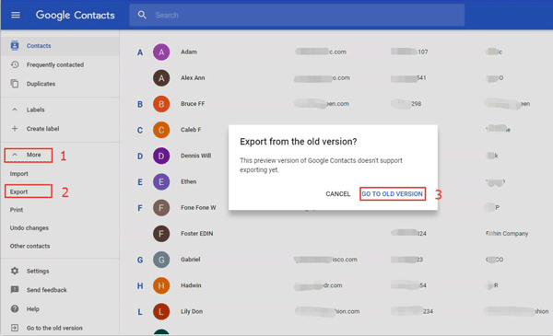Click GO TO OLD VERSION dialog button
The image size is (553, 336).
point(393,194)
